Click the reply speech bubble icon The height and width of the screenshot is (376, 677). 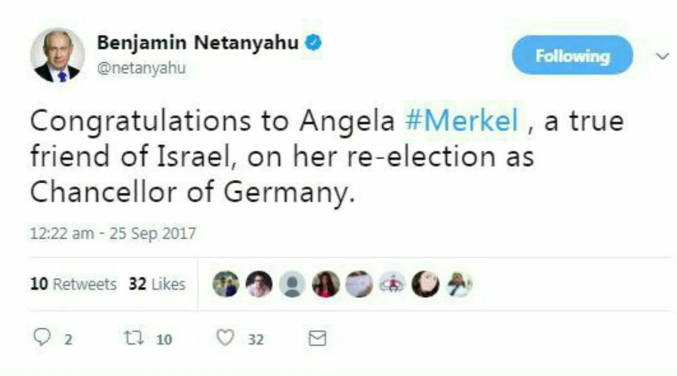tap(42, 337)
